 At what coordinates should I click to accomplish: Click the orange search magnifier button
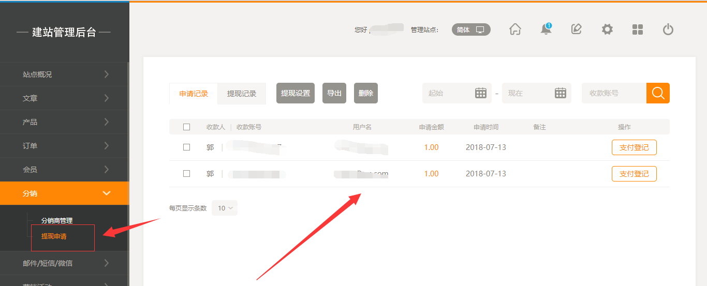coord(658,93)
